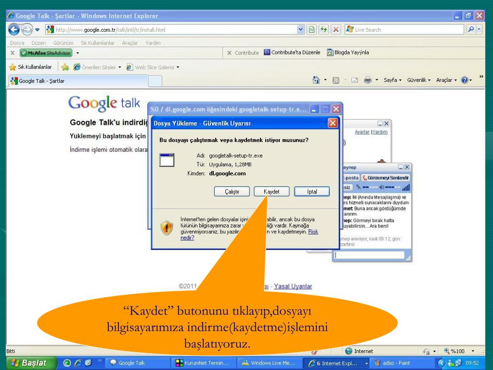Open Web Slice Galerisi dropdown
Screen dimensions: 493x370
point(153,67)
